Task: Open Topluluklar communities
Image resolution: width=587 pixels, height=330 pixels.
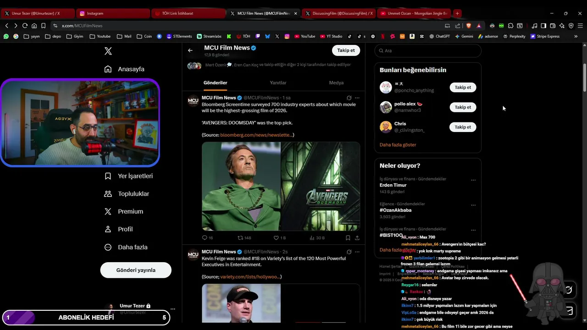Action: tap(127, 194)
